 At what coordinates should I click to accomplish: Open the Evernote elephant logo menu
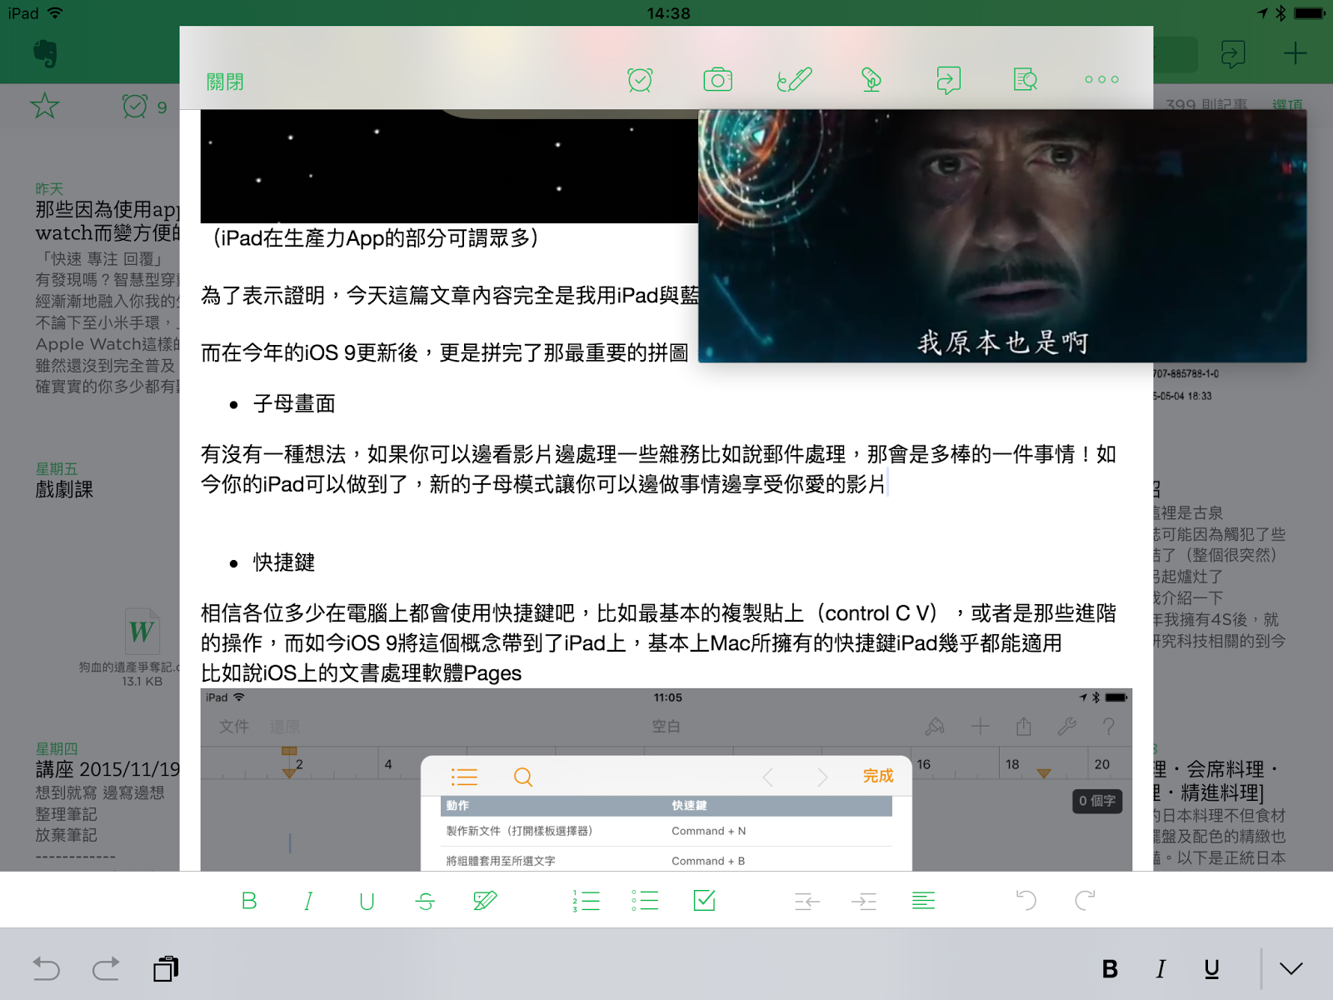point(46,54)
